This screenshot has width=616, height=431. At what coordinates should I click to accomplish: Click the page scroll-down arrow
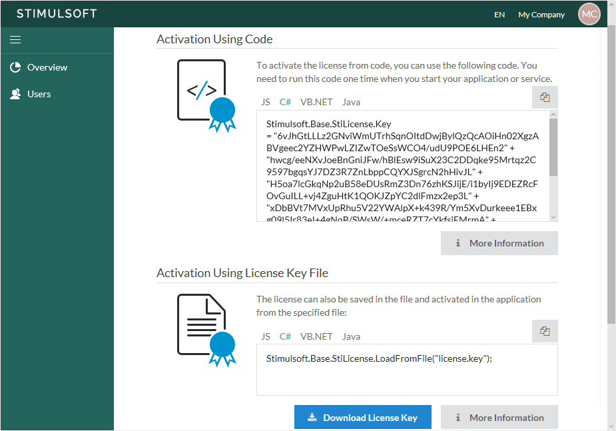click(611, 426)
